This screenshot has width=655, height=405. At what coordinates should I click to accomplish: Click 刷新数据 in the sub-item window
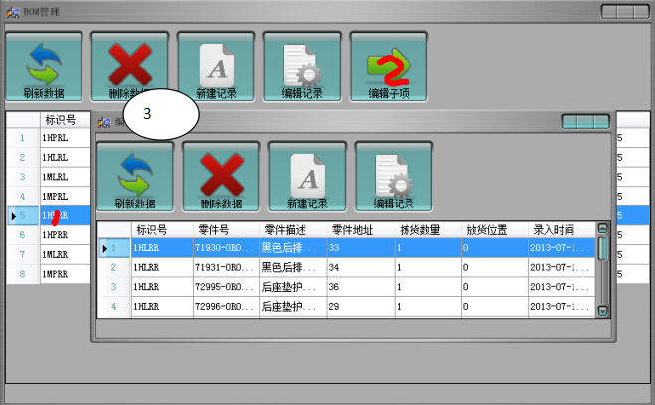tap(134, 177)
